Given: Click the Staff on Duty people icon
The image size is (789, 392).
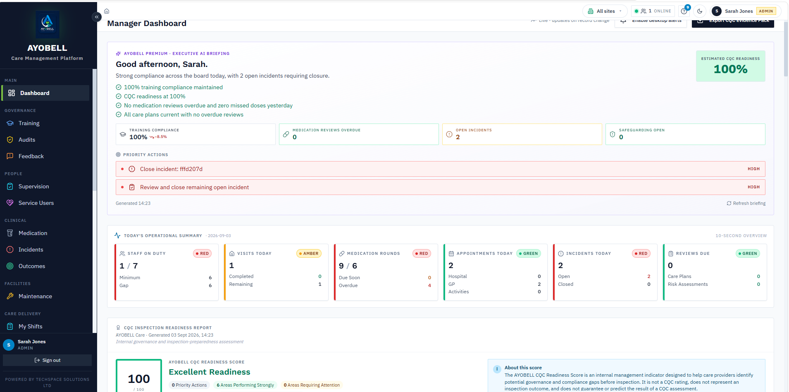Looking at the screenshot, I should coord(122,254).
